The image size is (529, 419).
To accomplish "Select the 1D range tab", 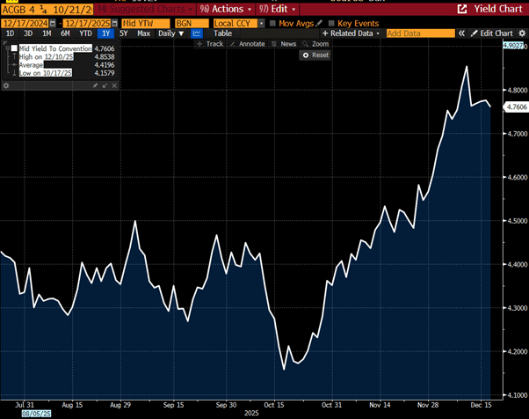I will point(11,33).
